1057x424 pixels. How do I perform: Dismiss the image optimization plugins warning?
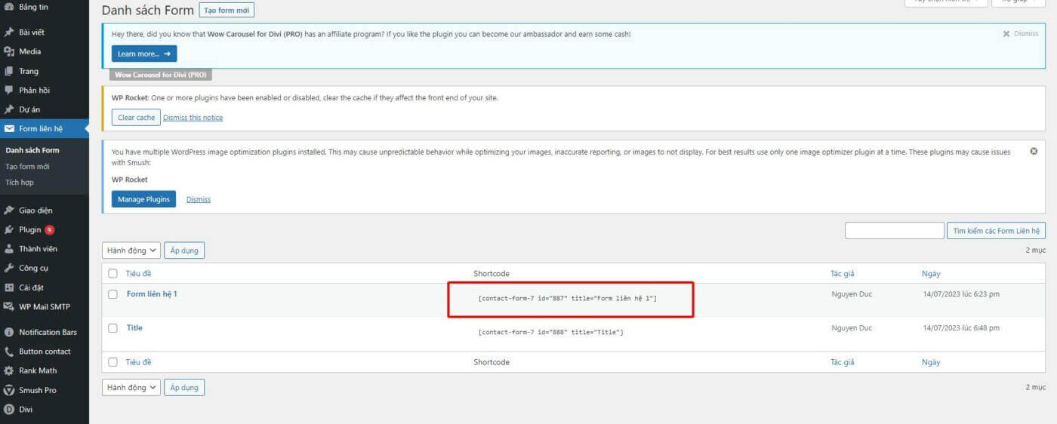[1034, 151]
